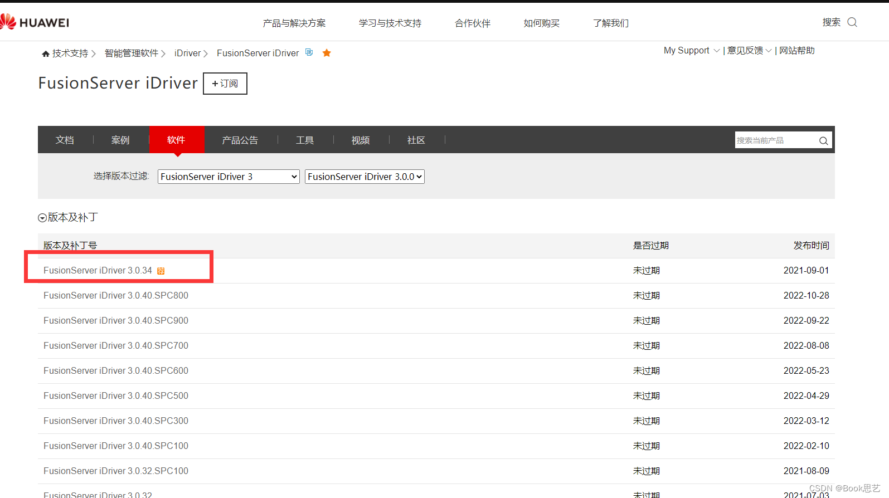Open FusionServer iDriver 3.0.40.SPC700 link
889x498 pixels.
pyautogui.click(x=116, y=346)
